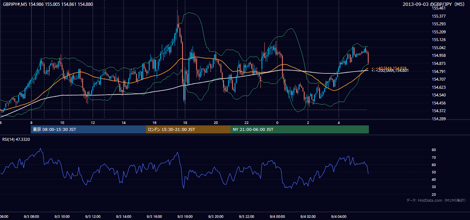Image resolution: width=470 pixels, height=220 pixels.
Task: Click the 9/3 10:00 time axis label
Action: [x=62, y=217]
